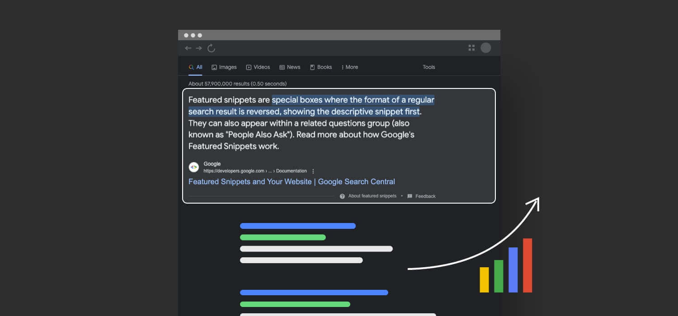Screen dimensions: 678x316
Task: Click the Google site name text
Action: [x=212, y=164]
